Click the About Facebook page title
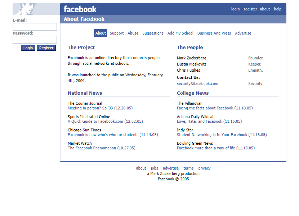The width and height of the screenshot is (299, 216). pyautogui.click(x=84, y=19)
